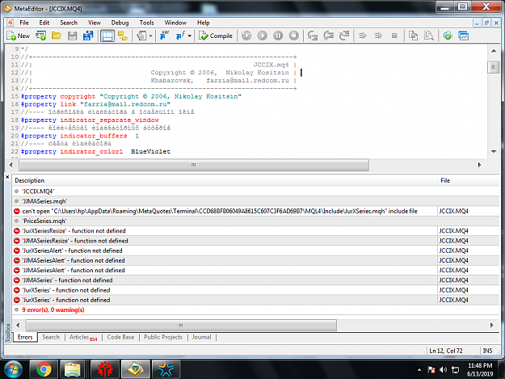Select the 'JJMASeriesResize' function not defined error
505x379 pixels.
point(256,241)
